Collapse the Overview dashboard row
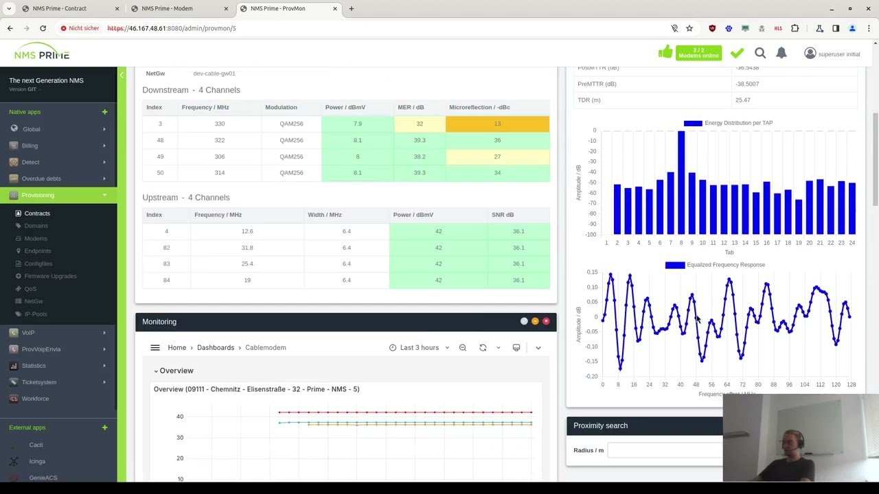 pyautogui.click(x=173, y=370)
